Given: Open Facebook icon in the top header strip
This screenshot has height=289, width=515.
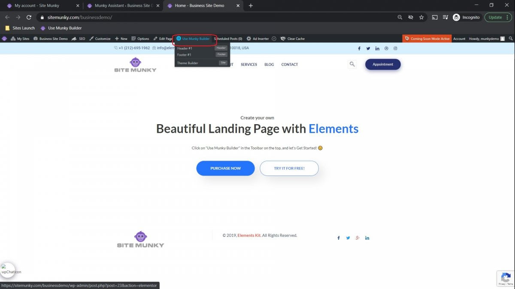Looking at the screenshot, I should coord(359,48).
